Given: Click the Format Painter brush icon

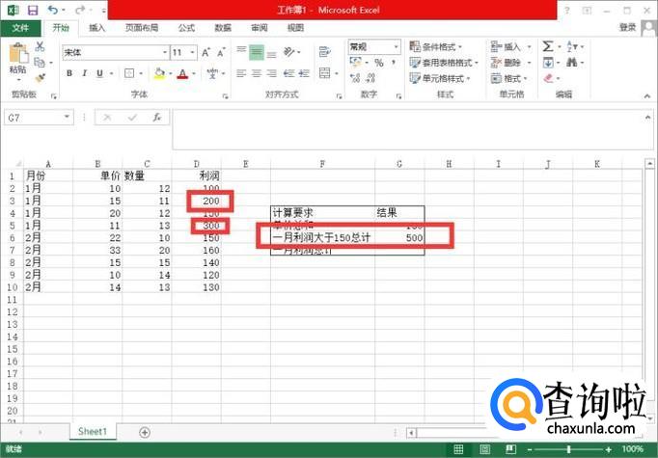Looking at the screenshot, I should [x=40, y=78].
